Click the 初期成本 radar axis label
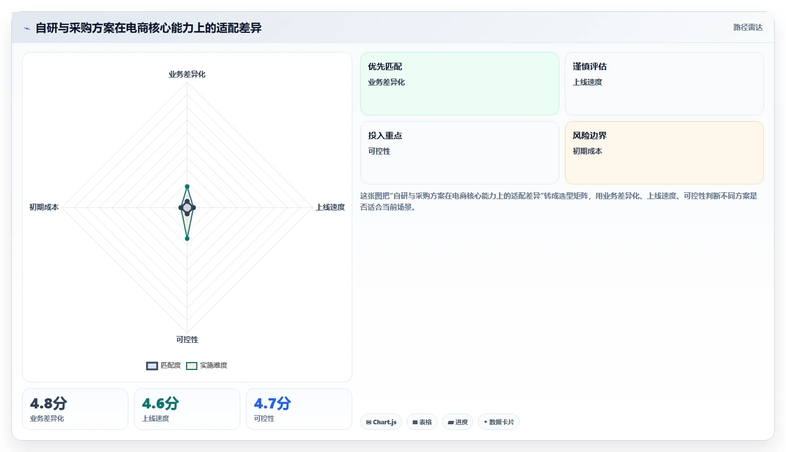This screenshot has width=786, height=452. click(44, 208)
